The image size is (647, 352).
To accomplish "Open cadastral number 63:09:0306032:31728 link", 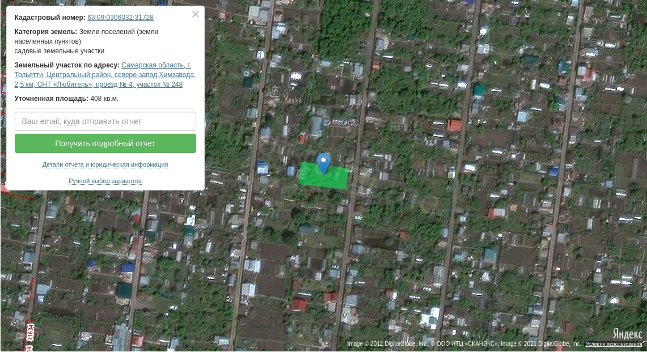I will point(120,18).
